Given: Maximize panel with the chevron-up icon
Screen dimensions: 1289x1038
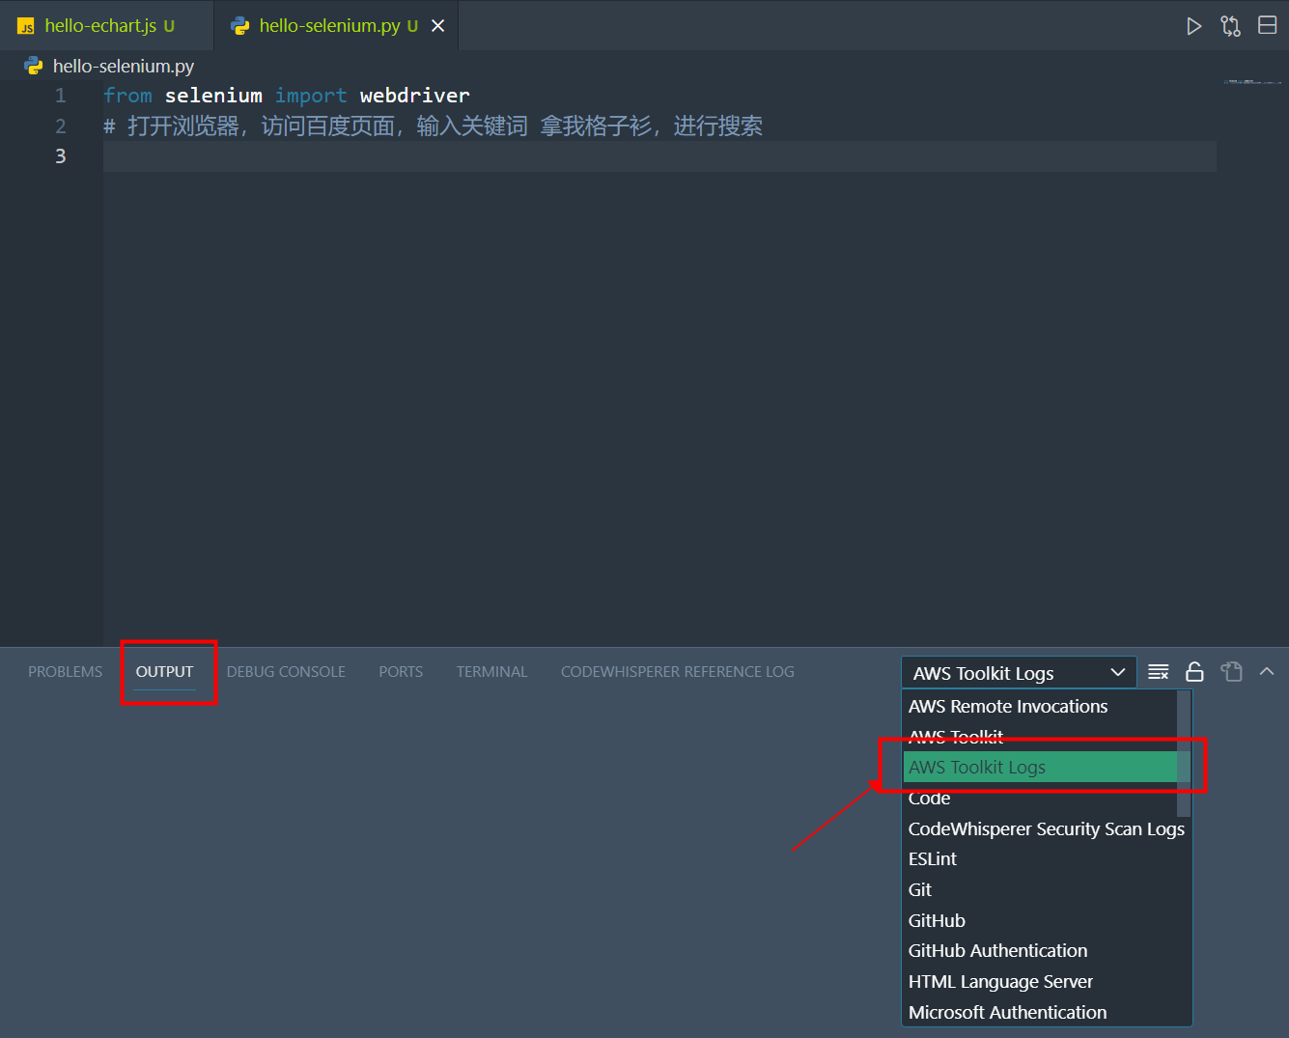Looking at the screenshot, I should point(1267,671).
